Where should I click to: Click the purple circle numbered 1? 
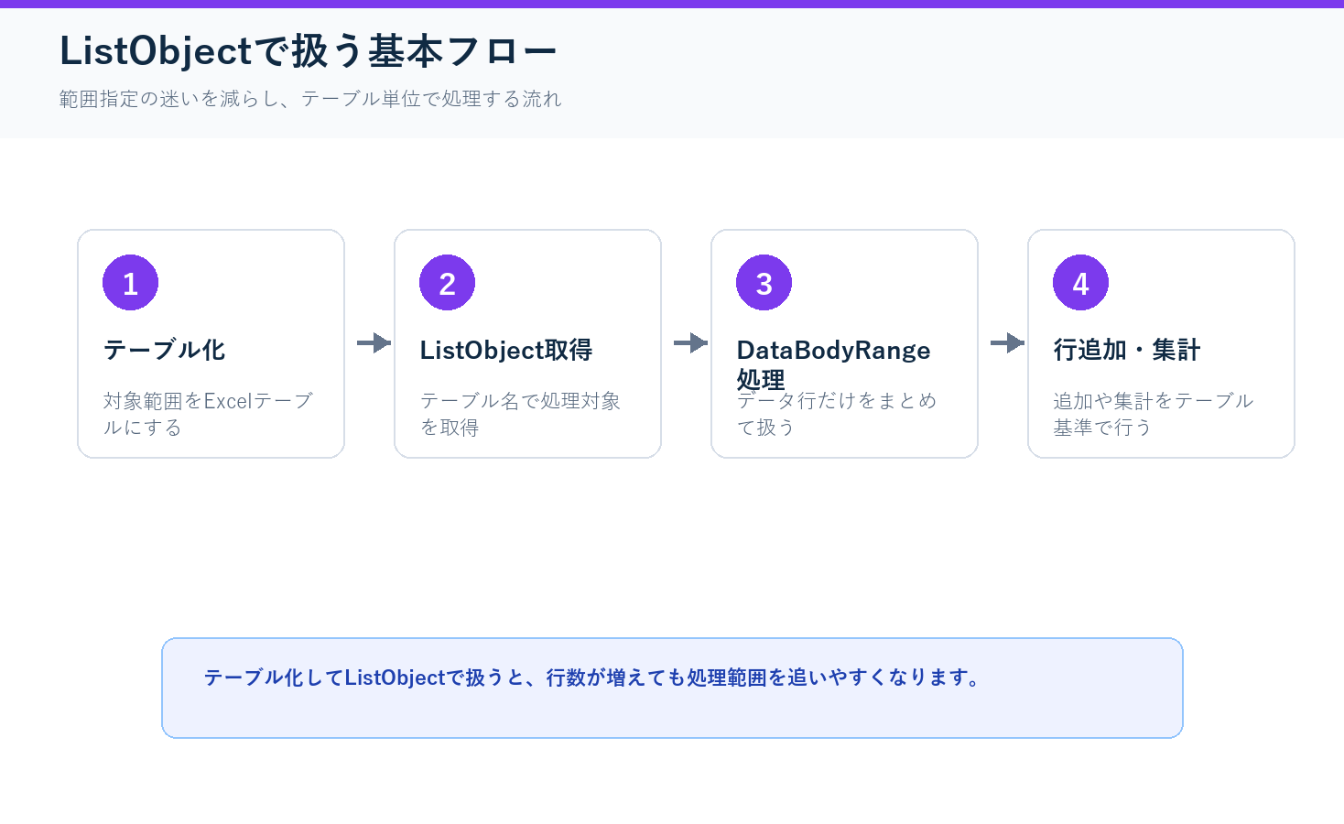coord(130,283)
